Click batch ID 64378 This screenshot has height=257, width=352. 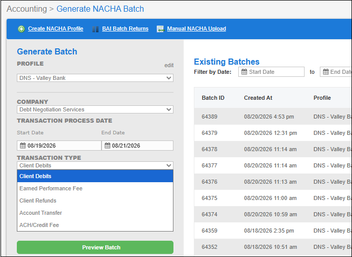[210, 149]
